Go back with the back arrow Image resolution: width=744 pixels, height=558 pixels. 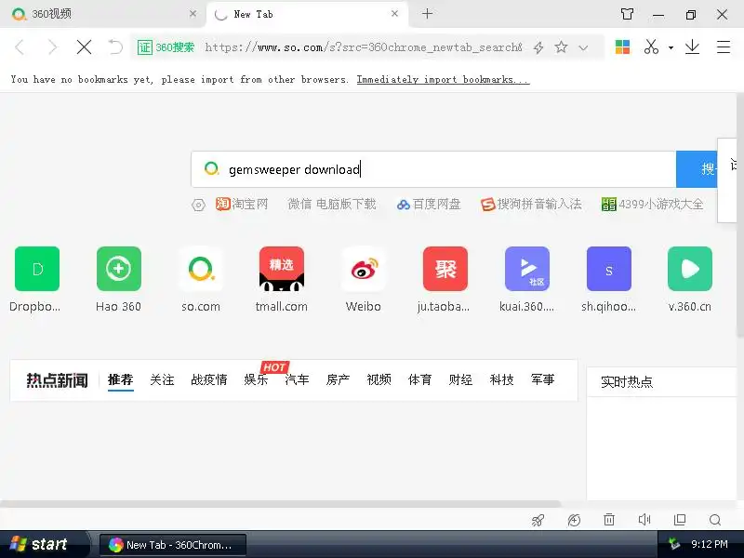coord(20,47)
